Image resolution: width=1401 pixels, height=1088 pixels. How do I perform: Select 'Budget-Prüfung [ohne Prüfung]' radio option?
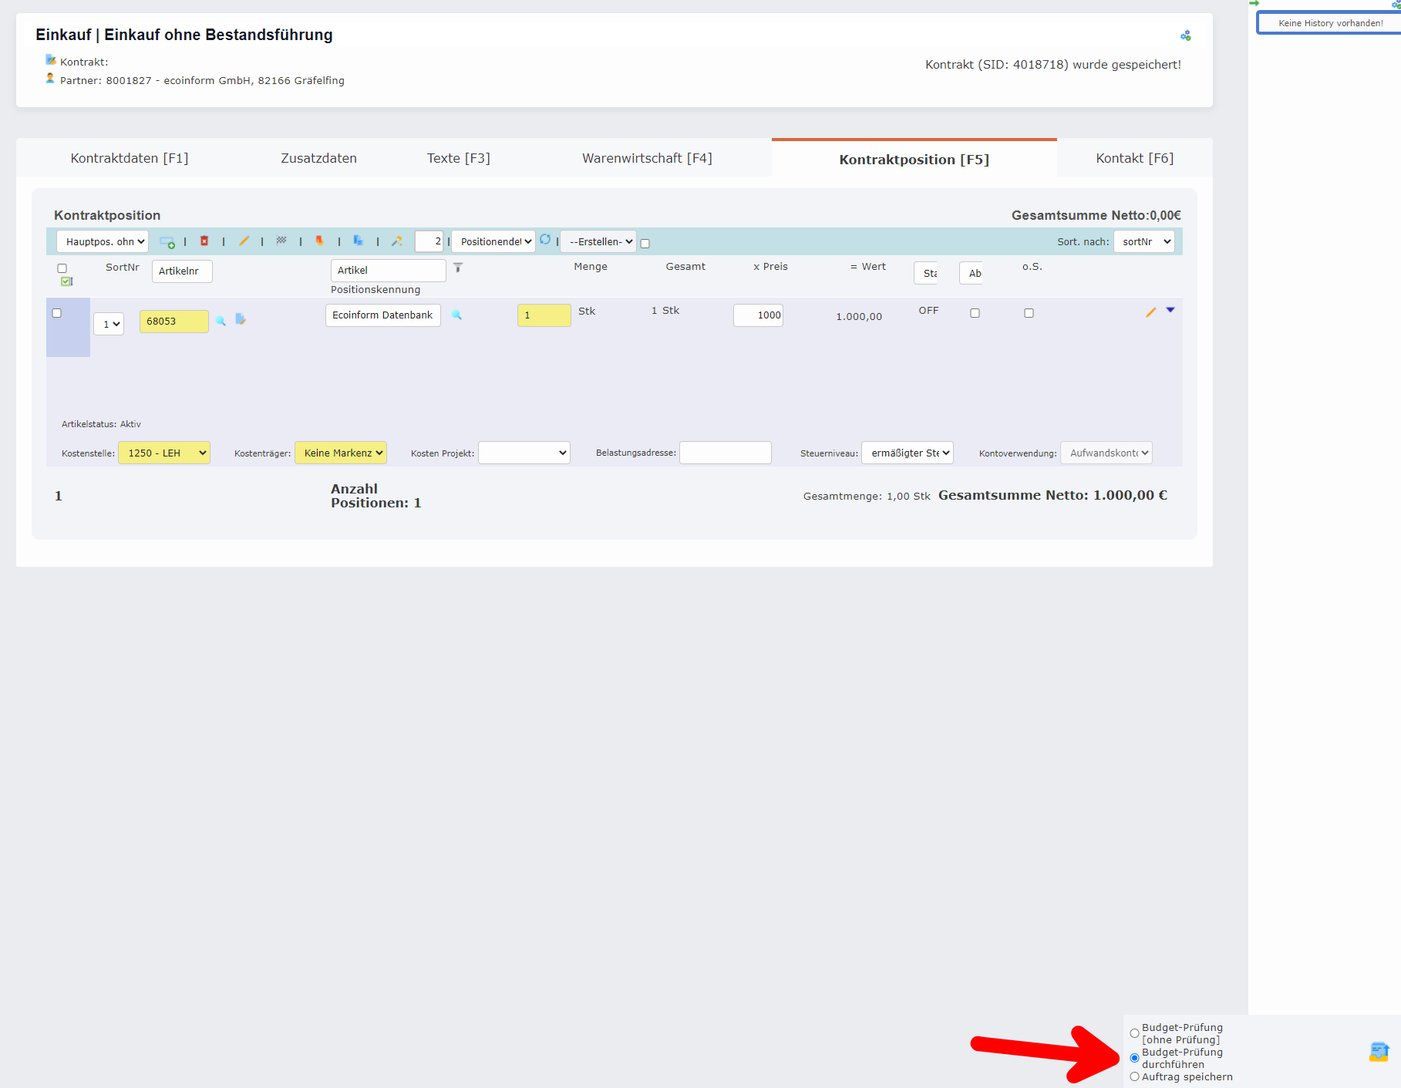(x=1134, y=1033)
